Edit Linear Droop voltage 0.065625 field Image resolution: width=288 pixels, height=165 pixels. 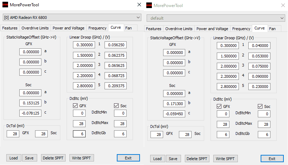point(115,66)
